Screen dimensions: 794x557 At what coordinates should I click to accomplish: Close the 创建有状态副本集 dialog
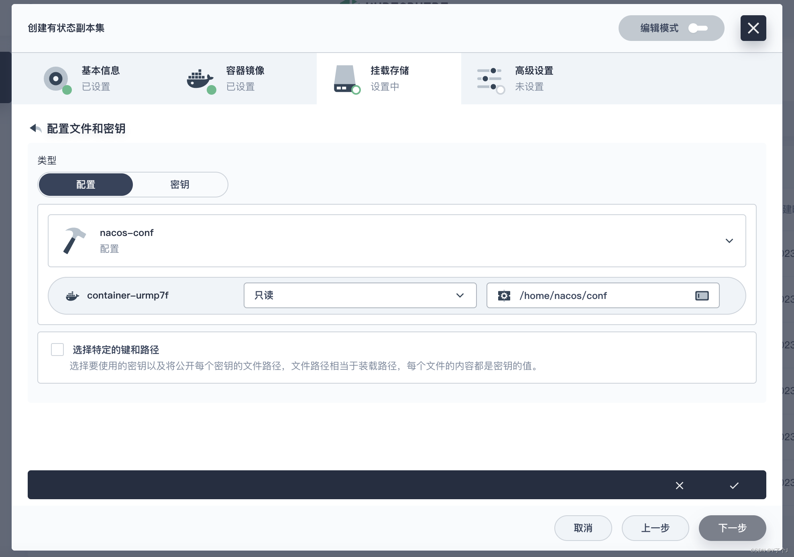pyautogui.click(x=753, y=28)
